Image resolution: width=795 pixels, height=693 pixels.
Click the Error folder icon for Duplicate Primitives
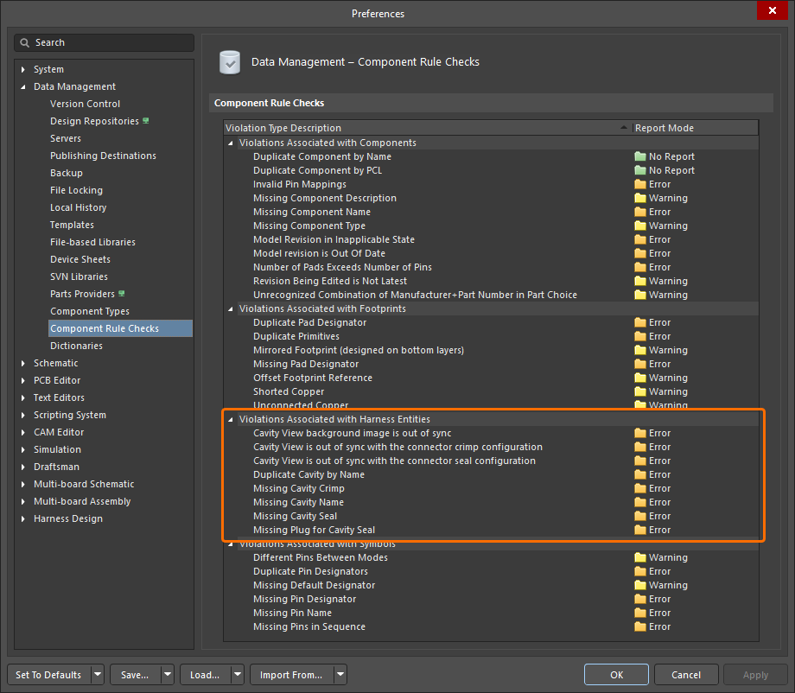click(640, 336)
